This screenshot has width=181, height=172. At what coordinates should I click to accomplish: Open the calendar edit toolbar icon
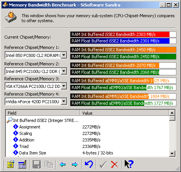(22, 164)
